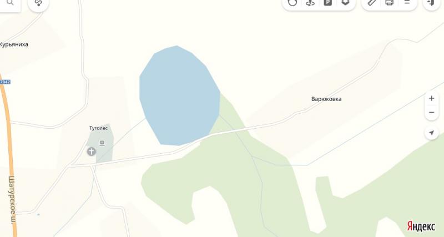Select the ruler distance tool
This screenshot has height=237, width=444.
click(x=372, y=3)
